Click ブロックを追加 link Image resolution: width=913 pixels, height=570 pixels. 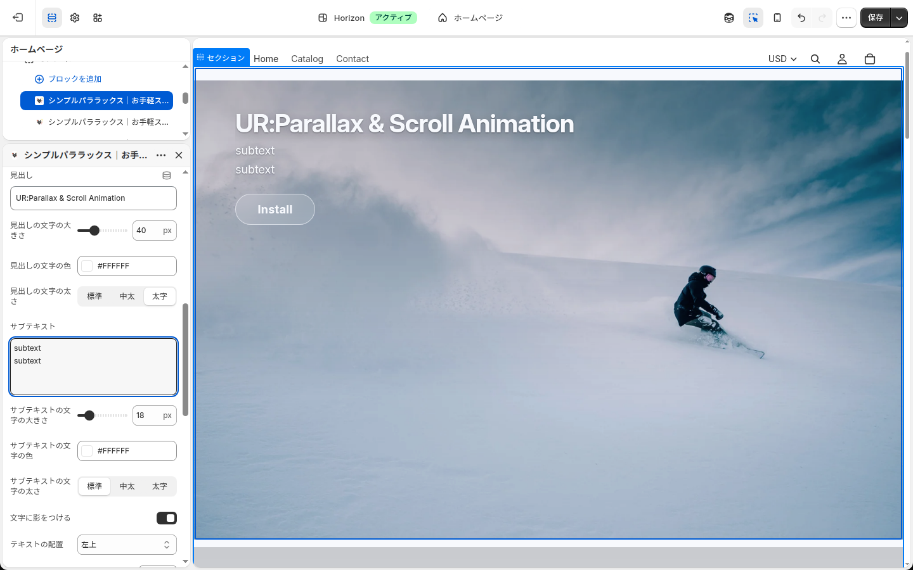pyautogui.click(x=68, y=79)
